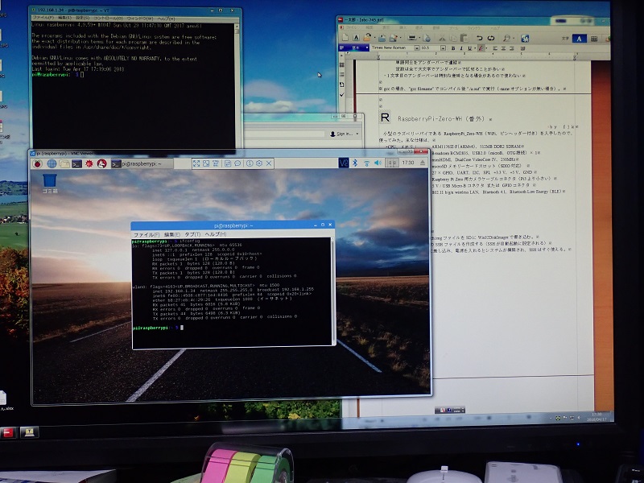Open the Times New Roman font dropdown
The image size is (644, 483).
click(x=416, y=48)
